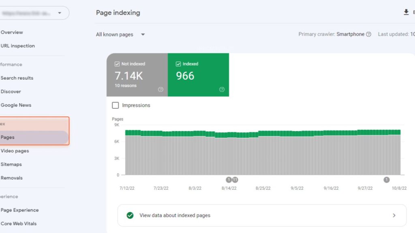
Task: Uncheck the Indexed checkbox
Action: pyautogui.click(x=178, y=64)
